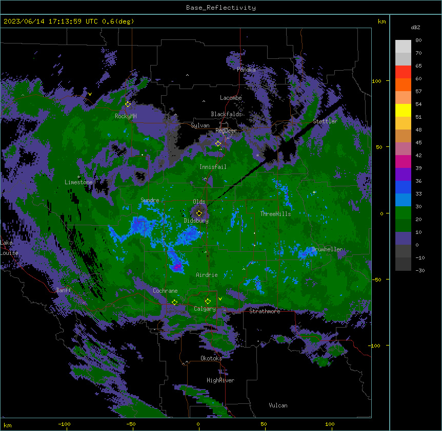Viewport: 442px width, 431px height.
Task: Click the Cochrane town label
Action: pyautogui.click(x=165, y=291)
